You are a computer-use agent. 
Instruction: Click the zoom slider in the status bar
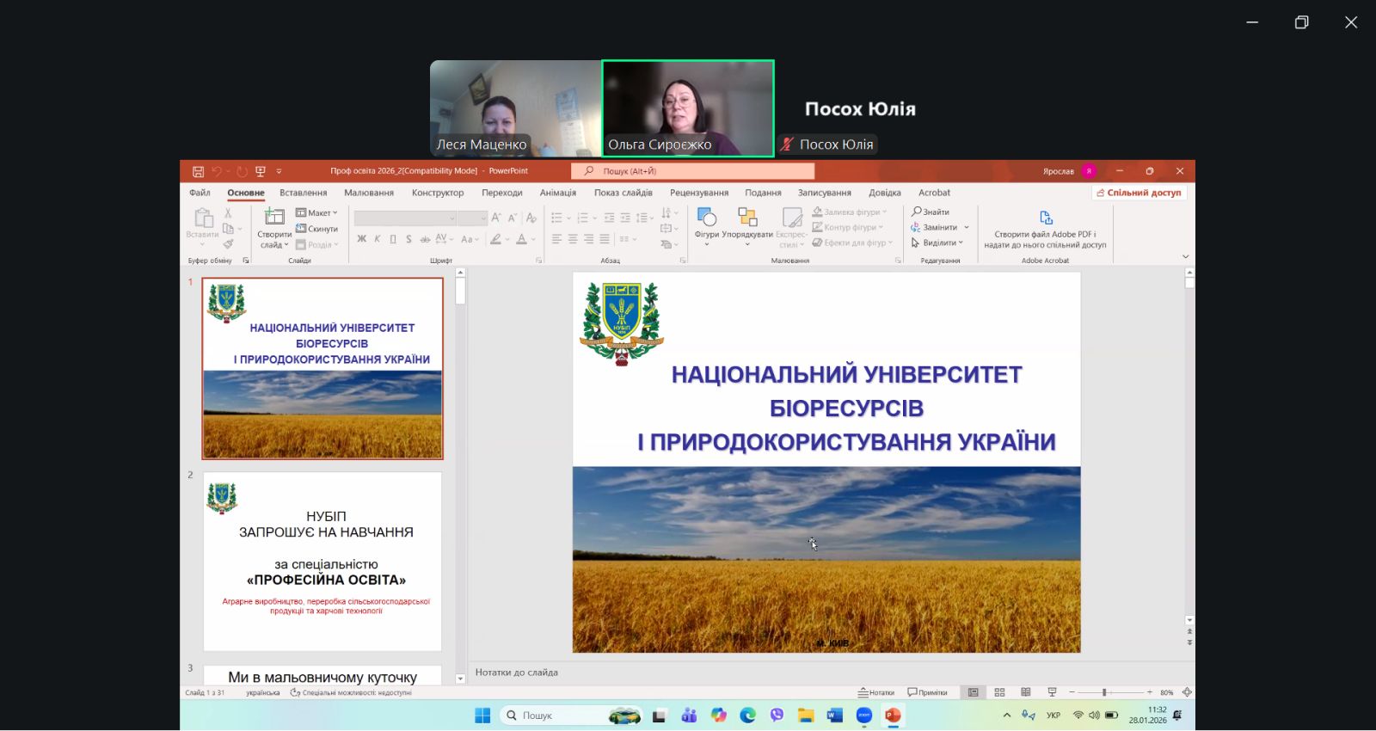coord(1105,692)
